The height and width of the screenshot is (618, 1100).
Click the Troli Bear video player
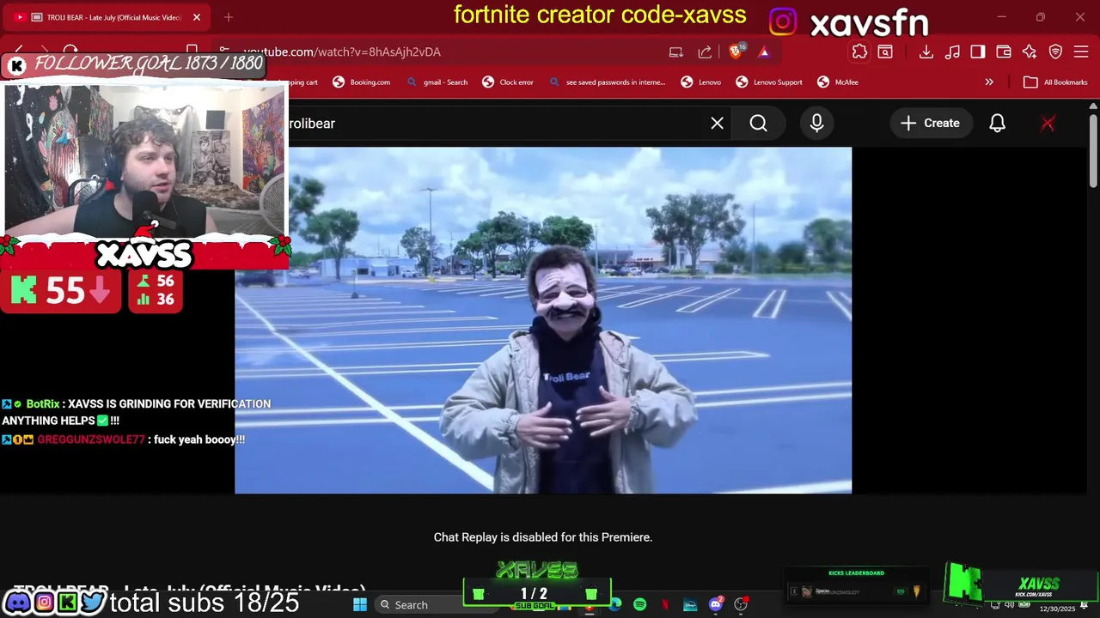pos(543,320)
